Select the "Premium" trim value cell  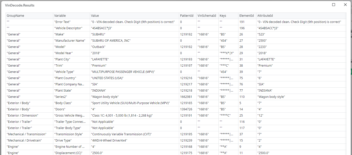99,66
